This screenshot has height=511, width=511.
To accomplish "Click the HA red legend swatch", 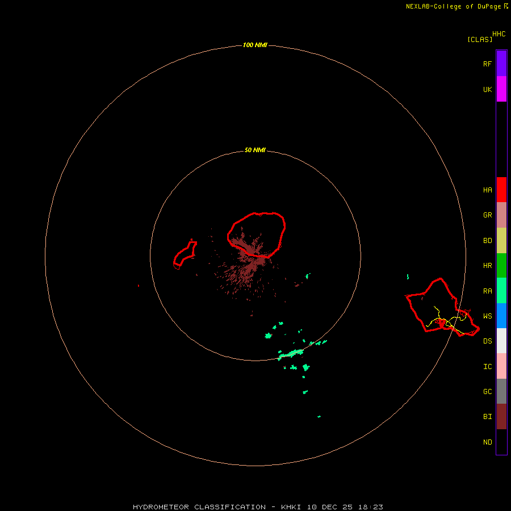I will coord(501,190).
